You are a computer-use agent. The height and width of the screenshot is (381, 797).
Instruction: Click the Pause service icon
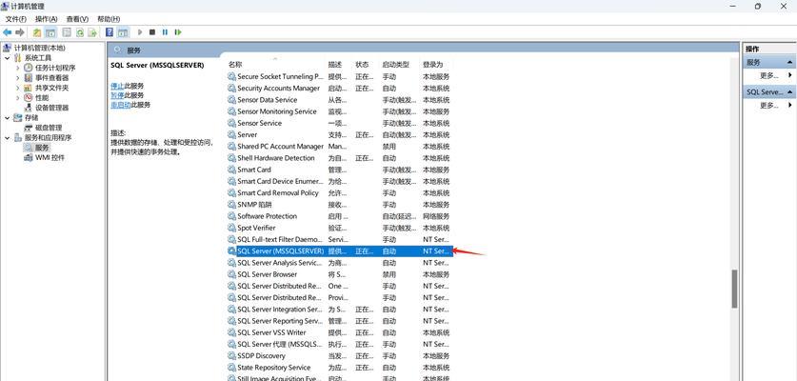[165, 32]
